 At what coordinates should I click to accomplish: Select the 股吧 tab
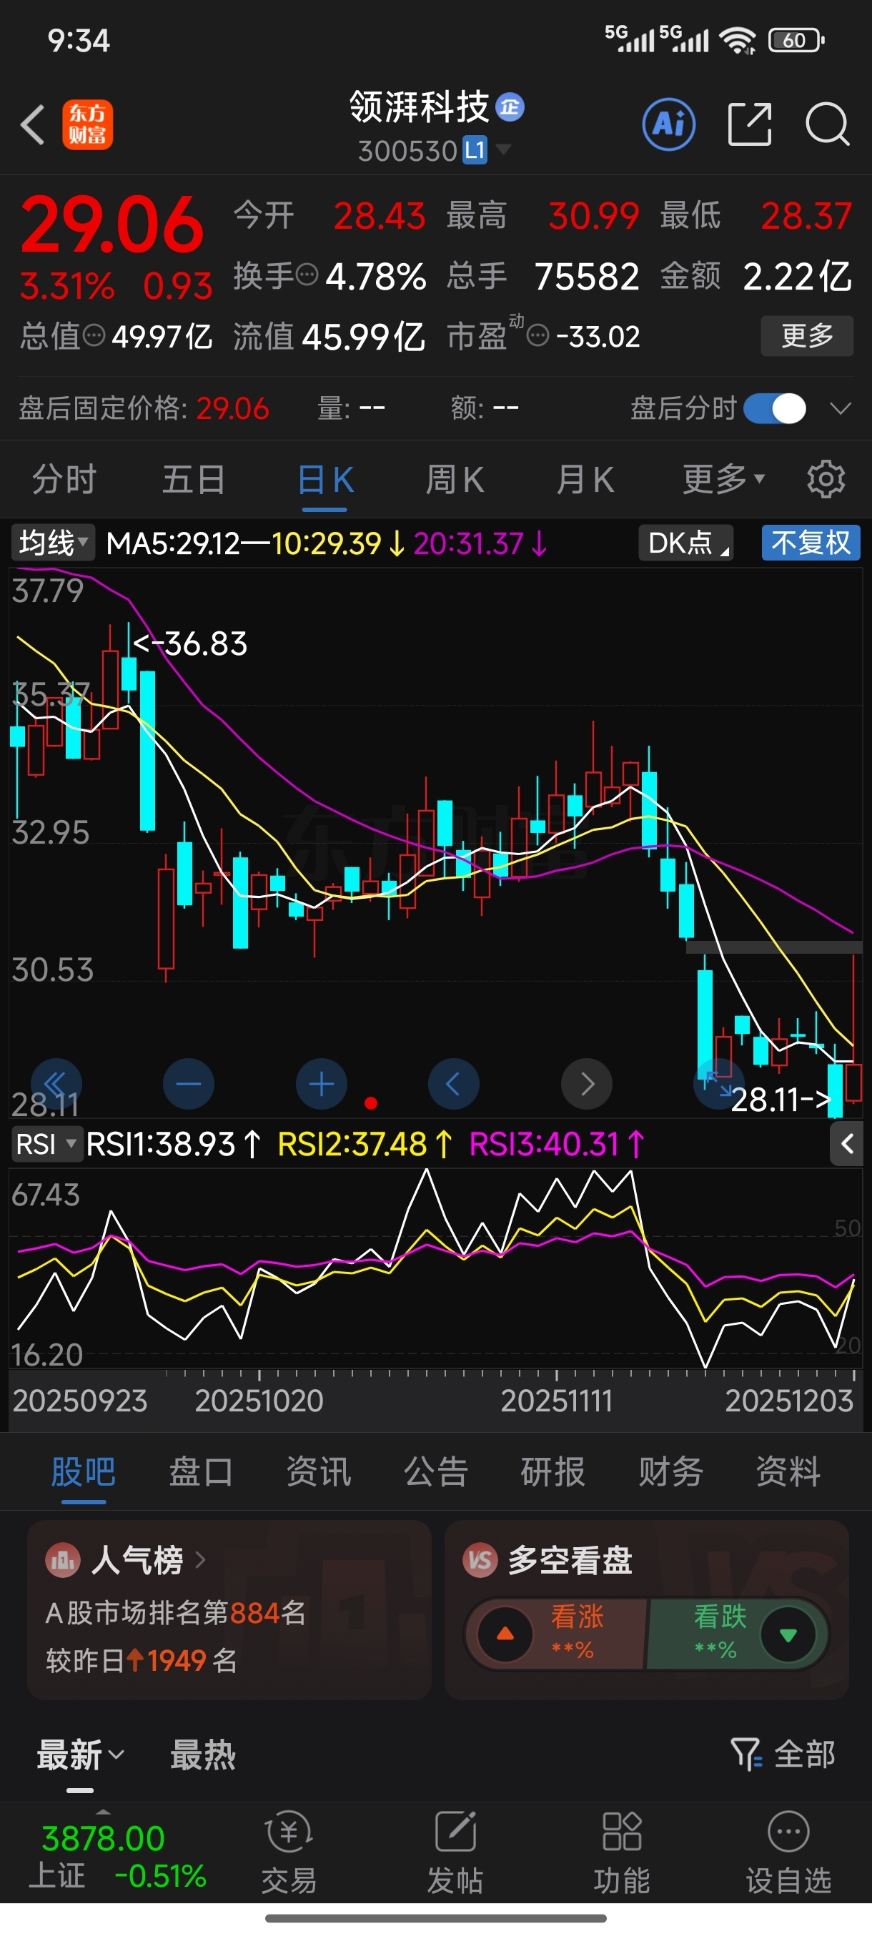(84, 1471)
